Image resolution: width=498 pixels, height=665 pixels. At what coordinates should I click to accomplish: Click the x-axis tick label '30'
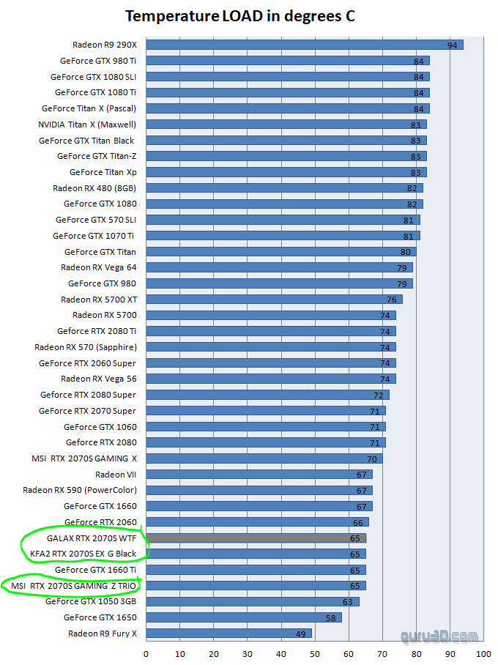click(x=248, y=654)
